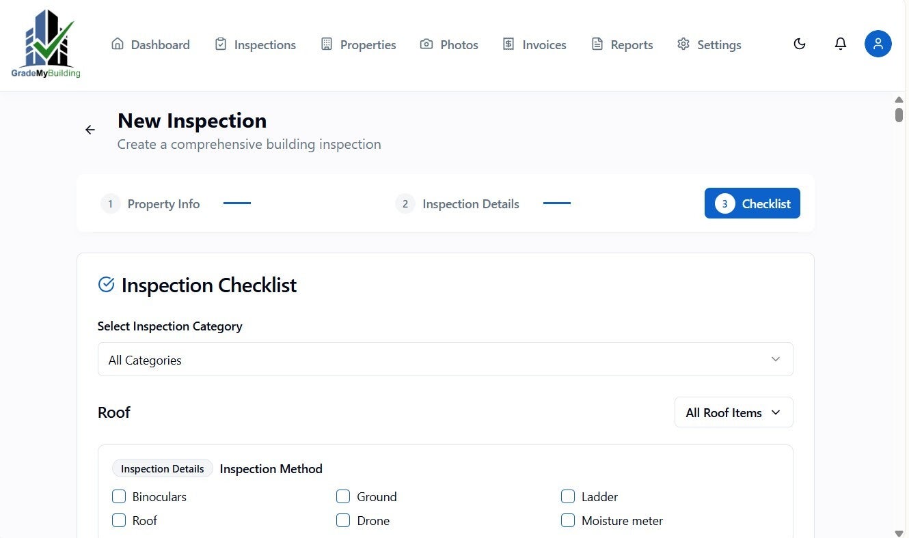Open the Properties menu
Image resolution: width=909 pixels, height=538 pixels.
click(x=359, y=44)
